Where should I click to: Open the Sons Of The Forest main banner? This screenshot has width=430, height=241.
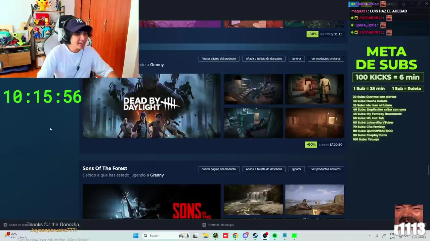click(x=152, y=202)
